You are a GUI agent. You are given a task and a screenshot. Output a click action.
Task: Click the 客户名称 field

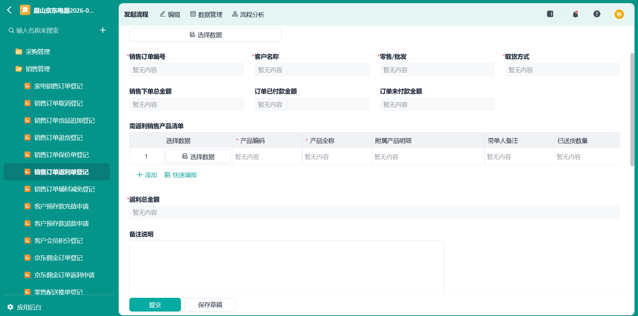pyautogui.click(x=312, y=70)
